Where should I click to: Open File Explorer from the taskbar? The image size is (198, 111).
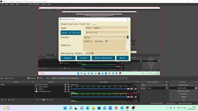[93, 108]
